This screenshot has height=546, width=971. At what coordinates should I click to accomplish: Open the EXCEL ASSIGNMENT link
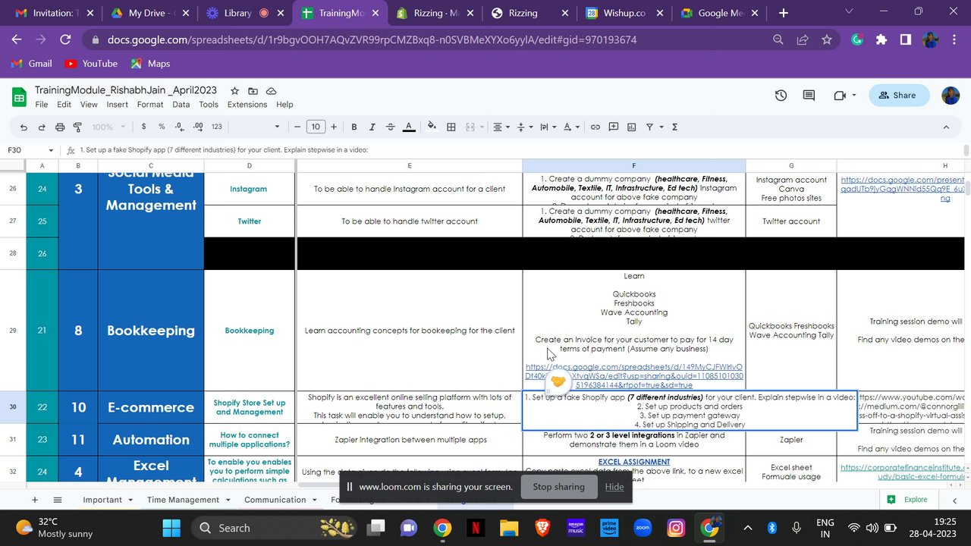[x=634, y=462]
